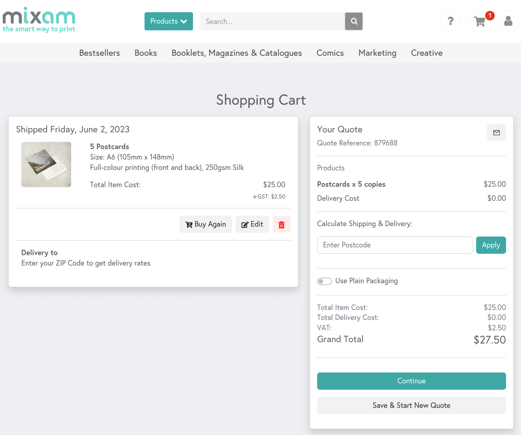Enable the Use Plain Packaging toggle

324,281
